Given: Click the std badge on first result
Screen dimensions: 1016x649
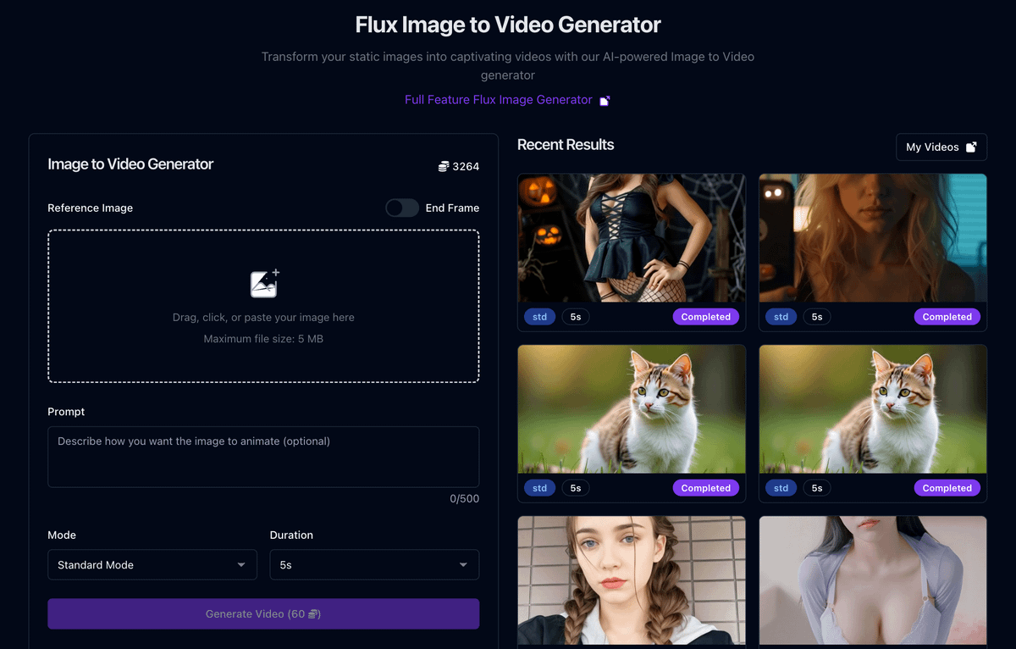Looking at the screenshot, I should point(540,317).
